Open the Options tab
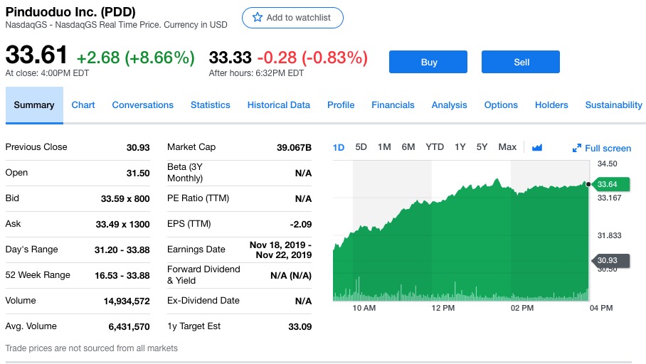 point(501,105)
